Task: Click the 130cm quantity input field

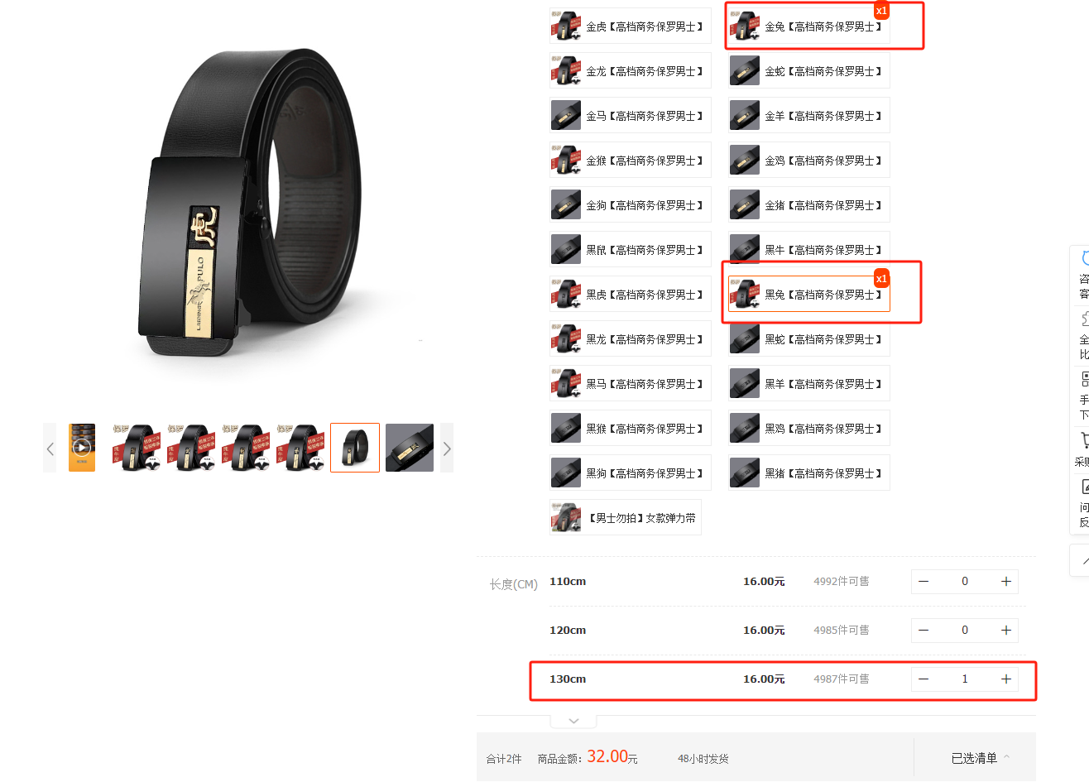Action: [x=965, y=679]
